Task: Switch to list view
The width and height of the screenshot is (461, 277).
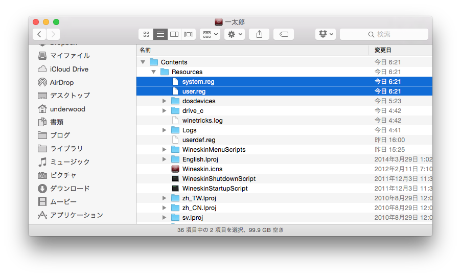Action: (x=160, y=34)
